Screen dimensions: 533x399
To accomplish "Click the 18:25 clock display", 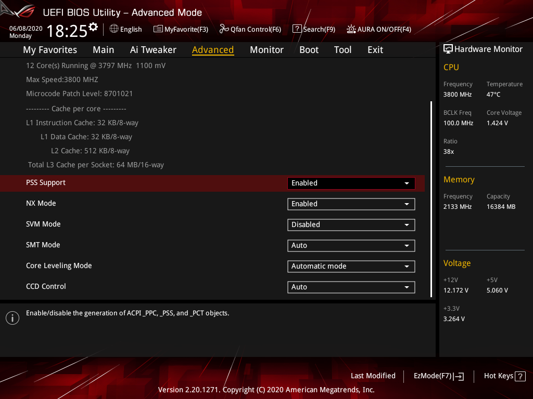I will (67, 31).
